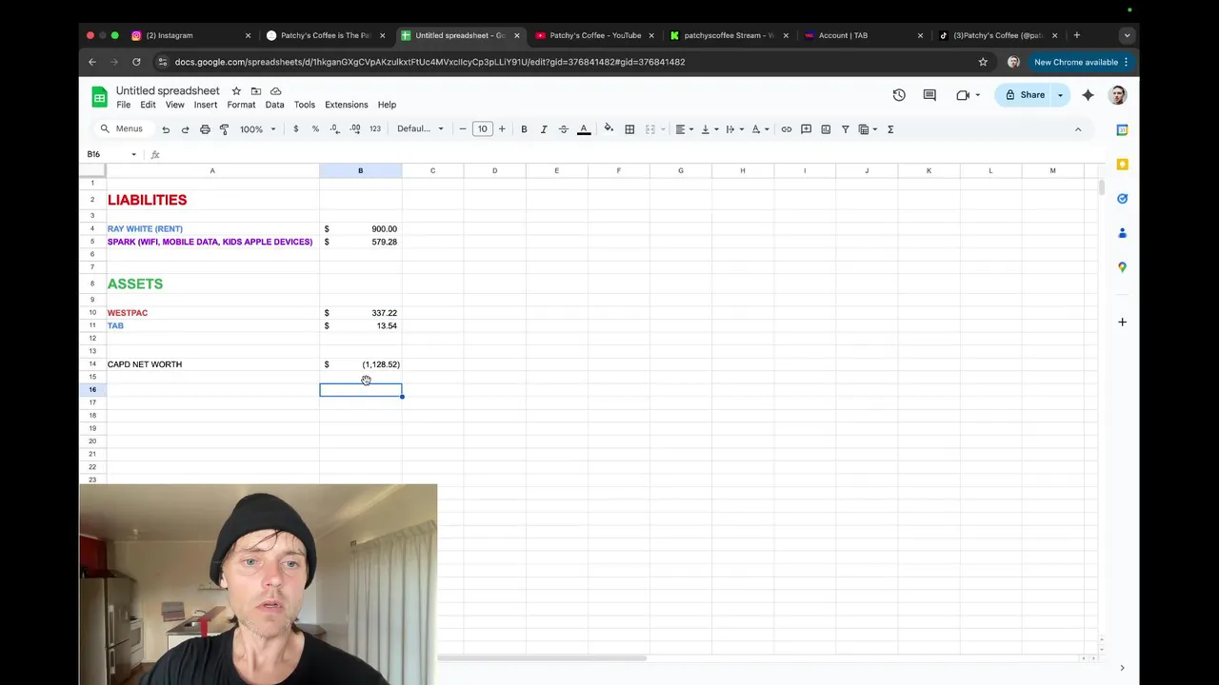This screenshot has height=685, width=1219.
Task: Click the Name box dropdown arrow
Action: (133, 154)
